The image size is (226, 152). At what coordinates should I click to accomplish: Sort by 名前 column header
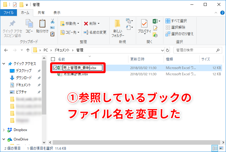pos(62,59)
